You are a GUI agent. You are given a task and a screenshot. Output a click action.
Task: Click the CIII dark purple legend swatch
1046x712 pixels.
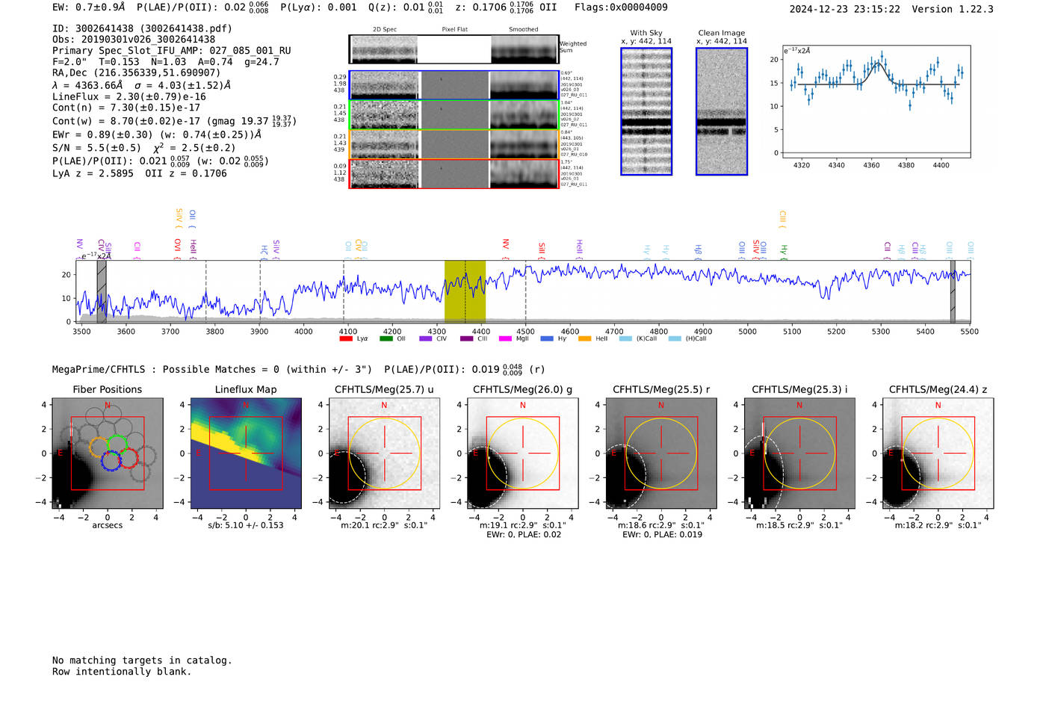pos(466,338)
